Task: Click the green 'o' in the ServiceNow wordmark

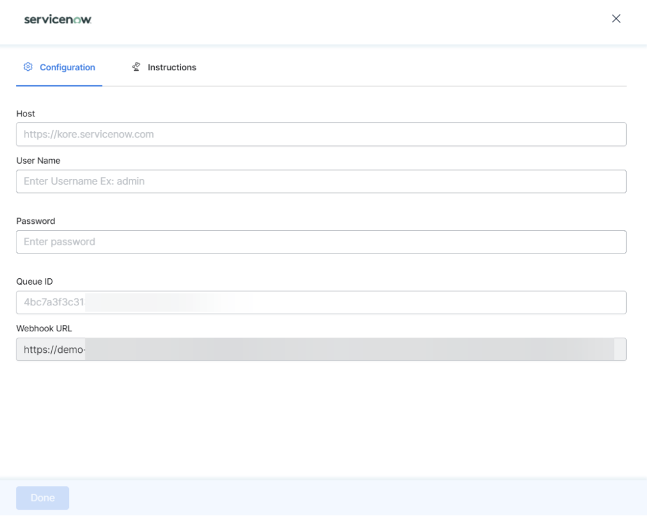Action: tap(76, 19)
